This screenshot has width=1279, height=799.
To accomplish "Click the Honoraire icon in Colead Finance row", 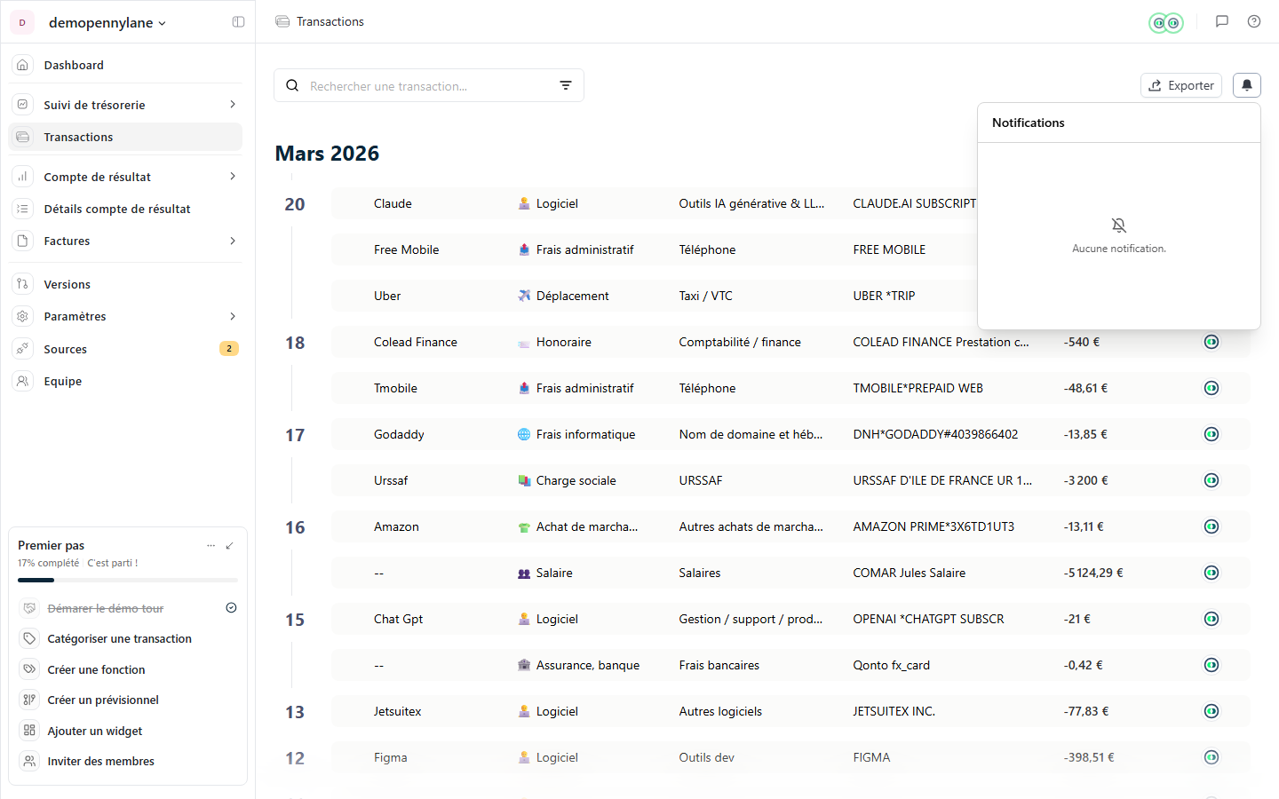I will click(524, 342).
